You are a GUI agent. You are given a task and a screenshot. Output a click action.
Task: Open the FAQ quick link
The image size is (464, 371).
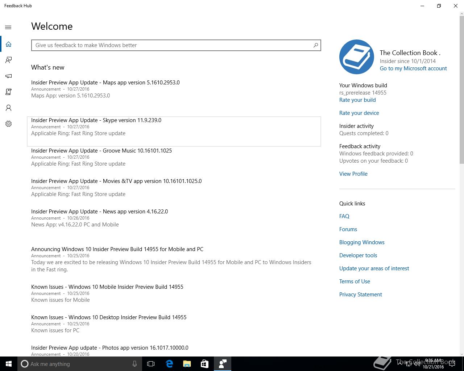click(x=344, y=216)
